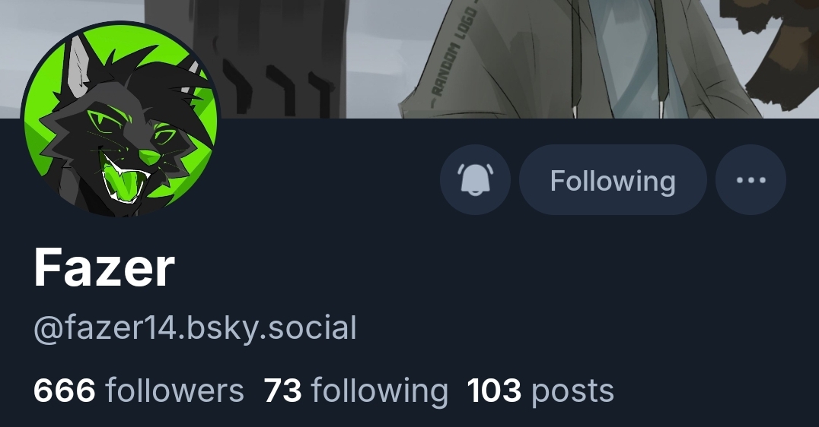Open post notification bell for Fazer
Screen dimensions: 819x427
point(475,180)
